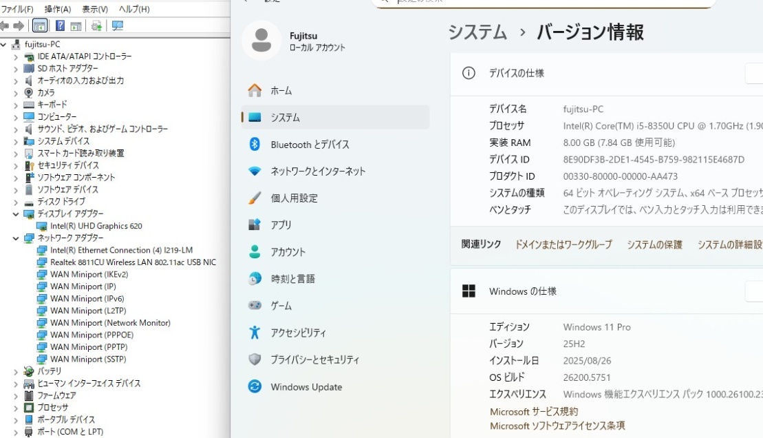Collapse the ディスプレイ アダプター tree node

tap(16, 214)
